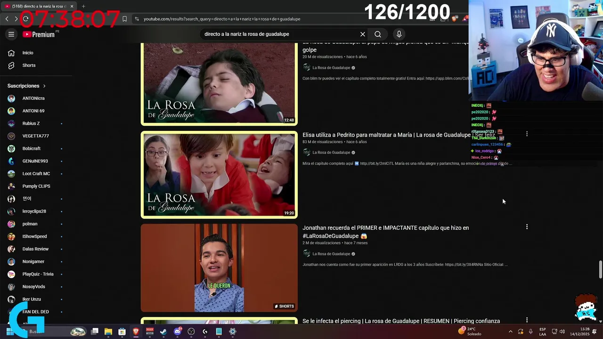Open more options for the piercing video
Screen dimensions: 603x339
(527, 320)
